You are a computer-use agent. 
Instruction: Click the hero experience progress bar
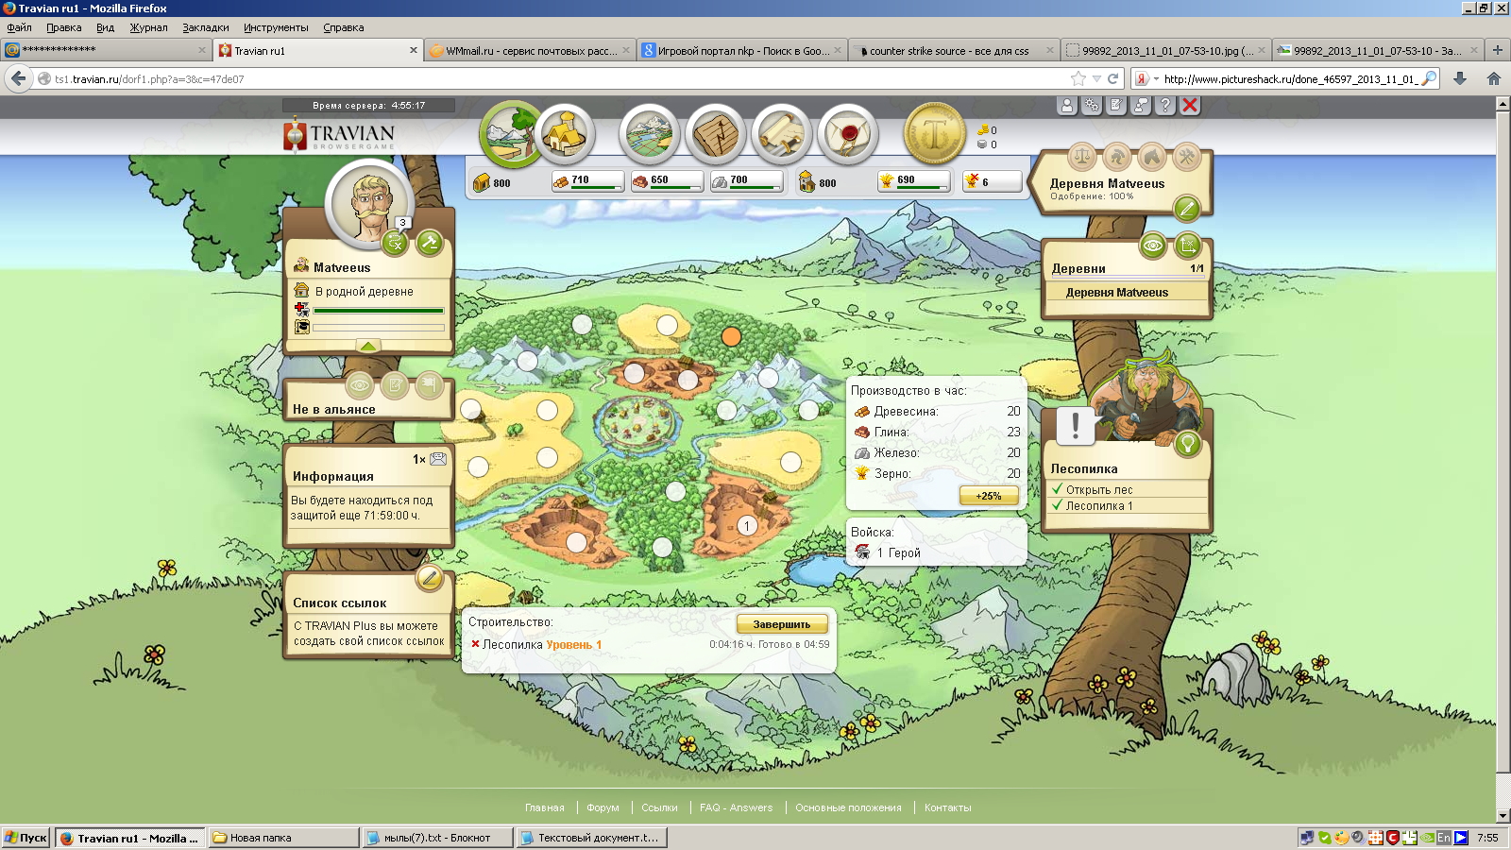pos(379,328)
